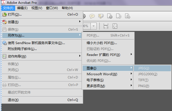Click the 恢复(V) menu entry

click(42, 64)
